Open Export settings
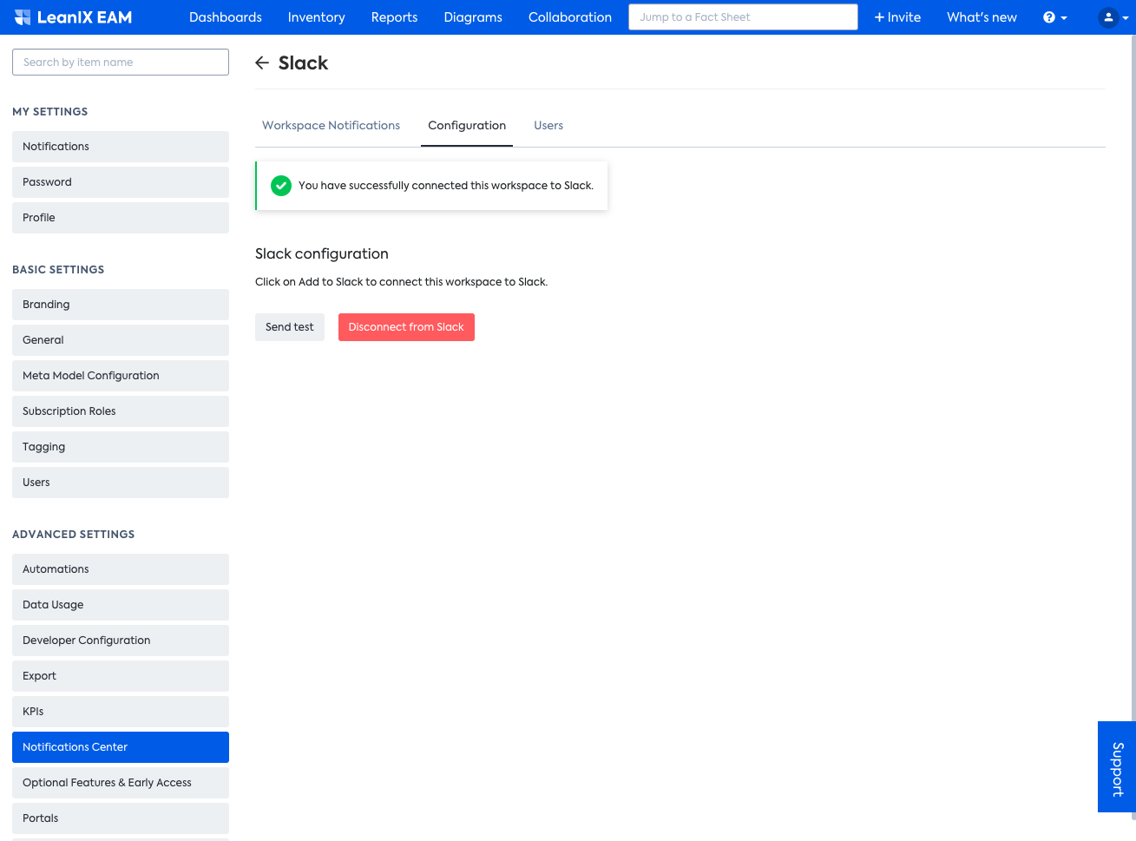The width and height of the screenshot is (1136, 841). coord(121,676)
